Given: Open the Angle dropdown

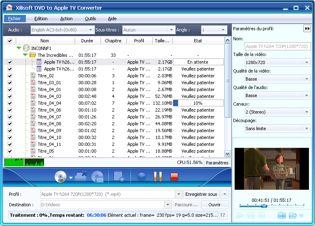Looking at the screenshot, I should [x=223, y=30].
